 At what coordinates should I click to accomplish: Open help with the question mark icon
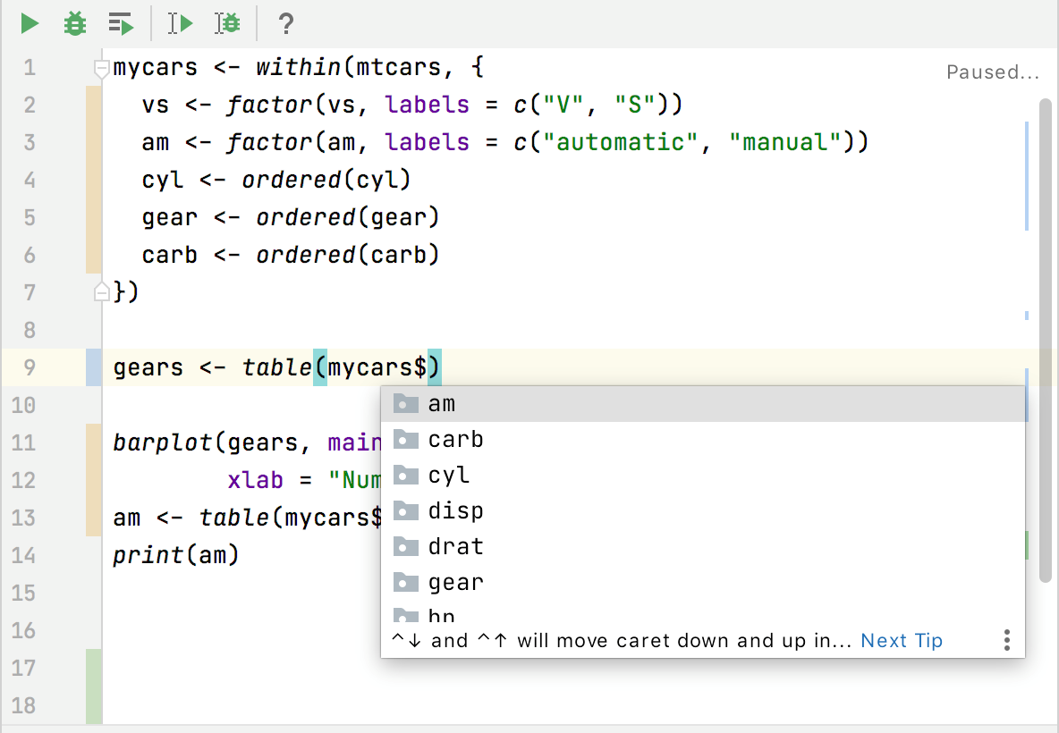(284, 24)
